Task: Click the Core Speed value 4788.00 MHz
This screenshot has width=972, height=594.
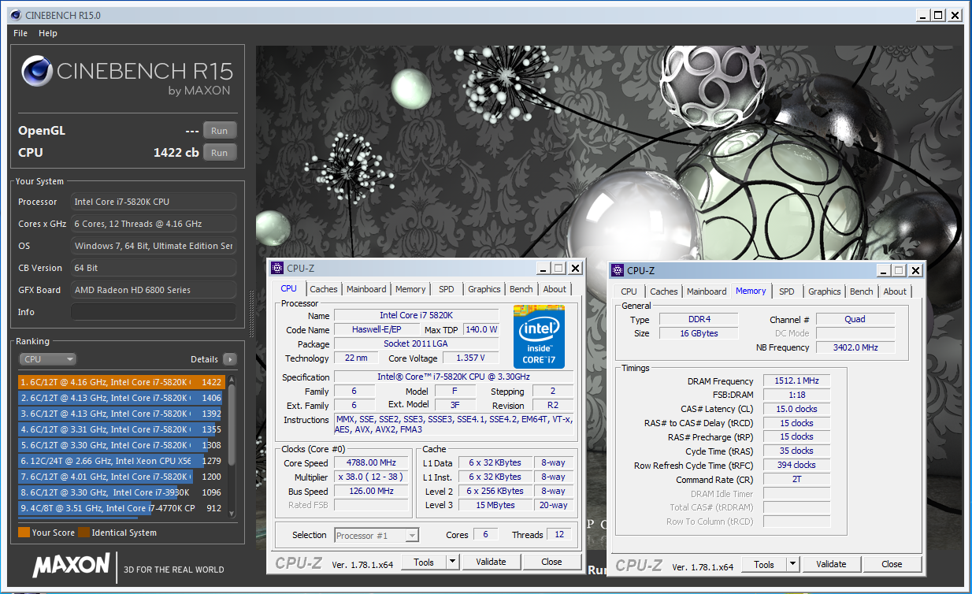Action: (x=371, y=463)
